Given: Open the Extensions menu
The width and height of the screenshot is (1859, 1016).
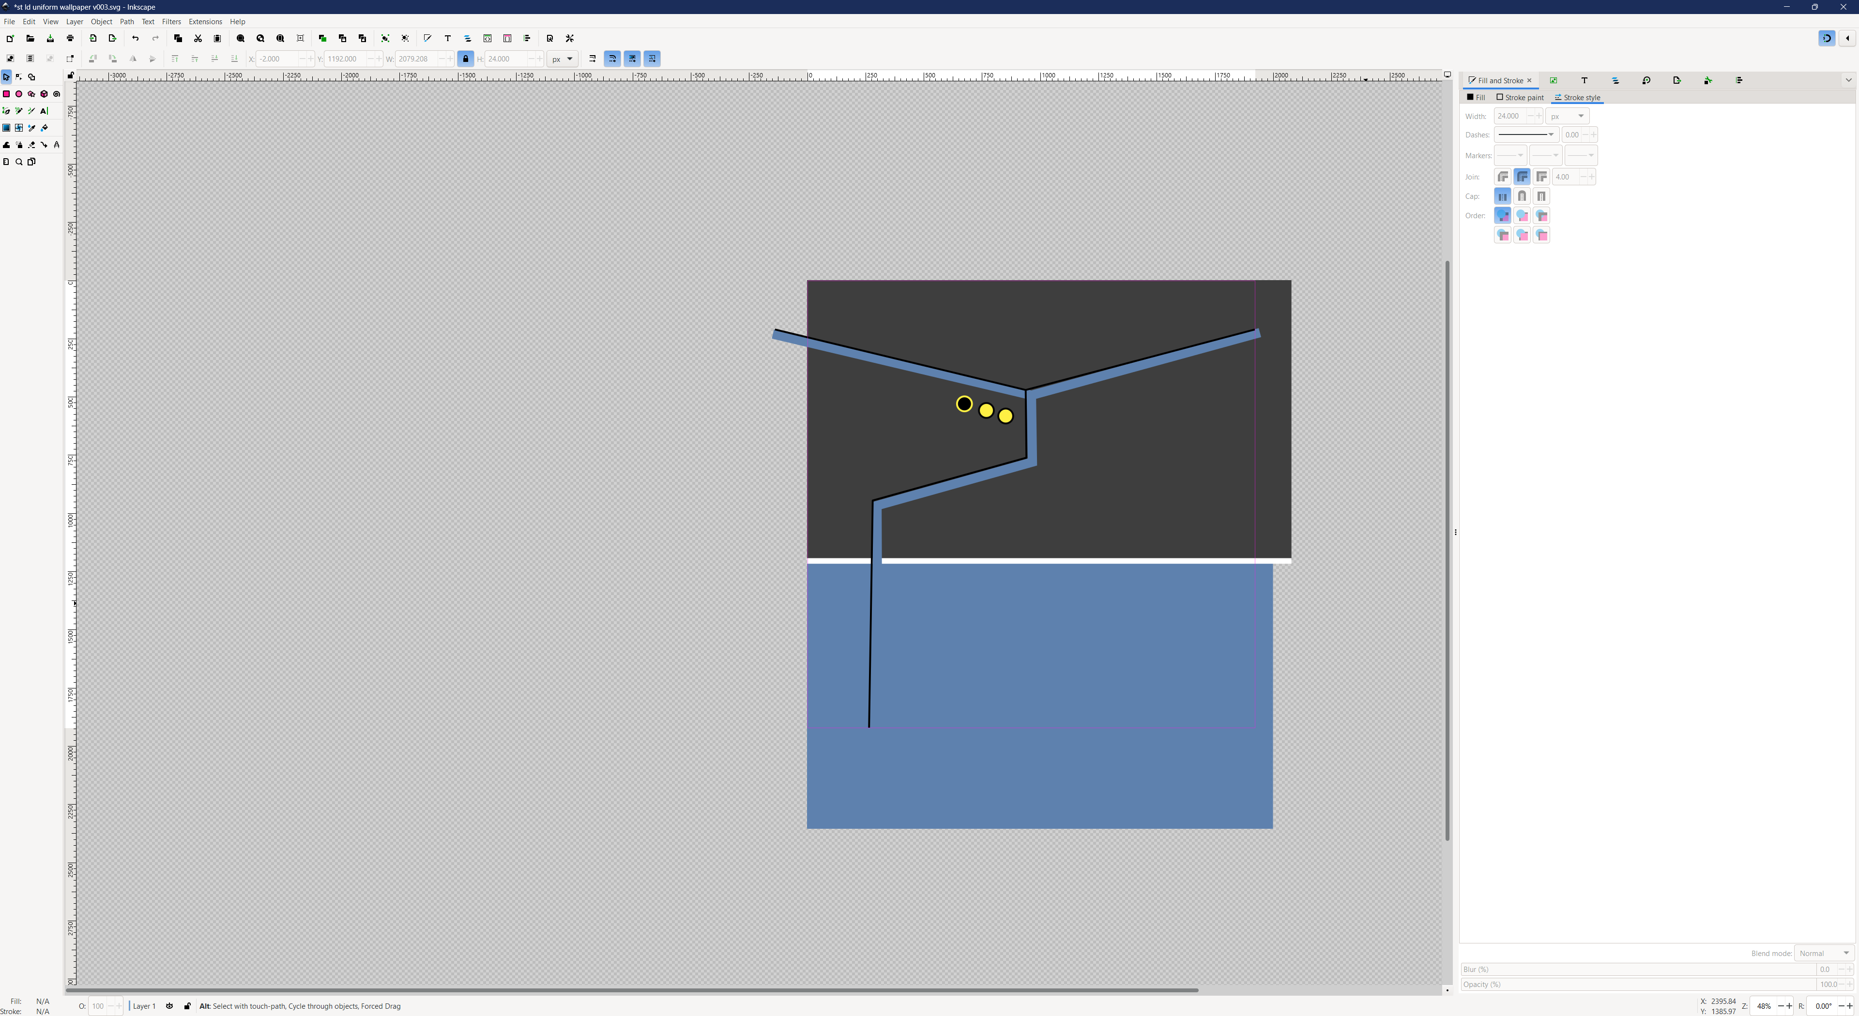Looking at the screenshot, I should pos(205,22).
